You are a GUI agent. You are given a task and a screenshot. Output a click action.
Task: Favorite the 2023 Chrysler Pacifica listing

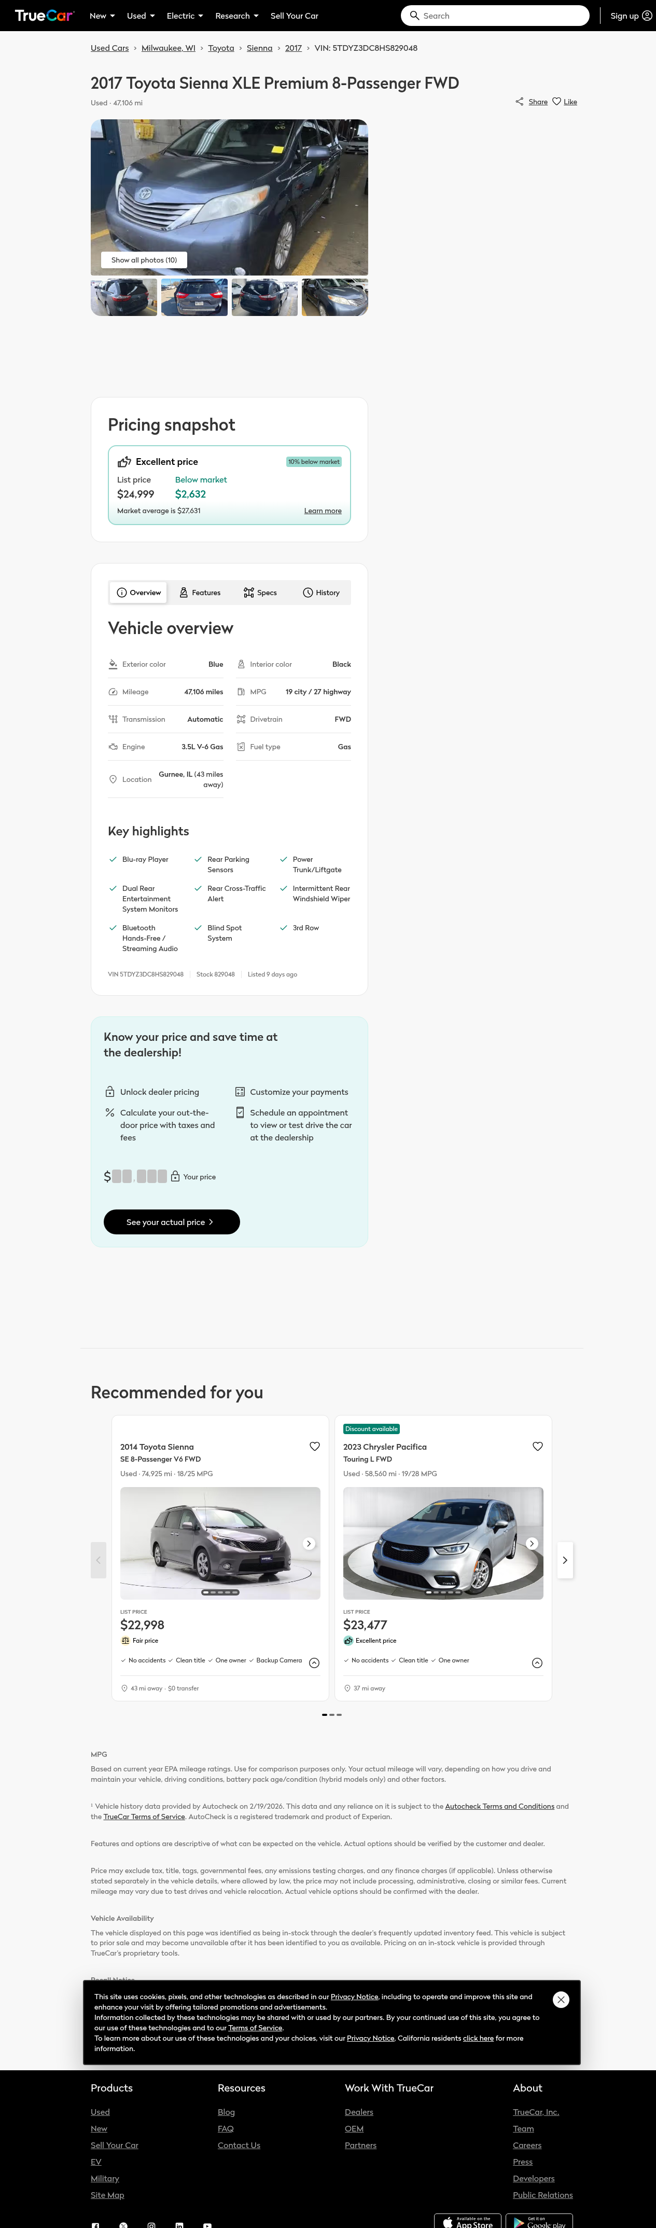(x=537, y=1446)
